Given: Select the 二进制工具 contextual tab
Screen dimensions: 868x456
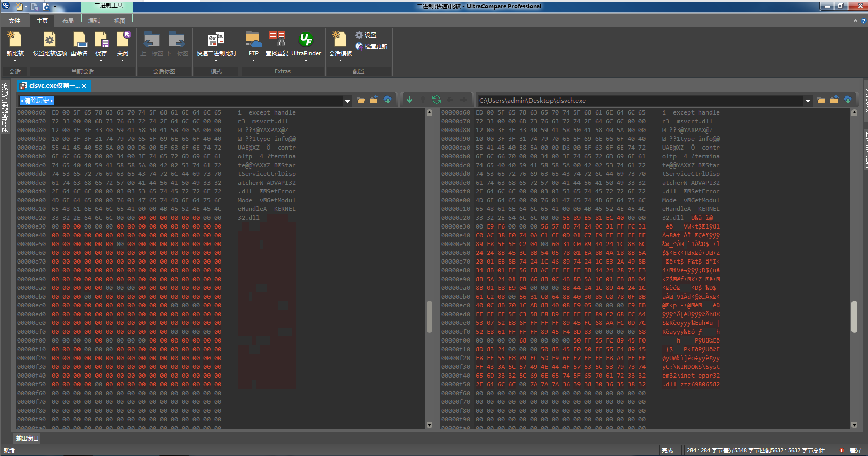Looking at the screenshot, I should coord(107,6).
